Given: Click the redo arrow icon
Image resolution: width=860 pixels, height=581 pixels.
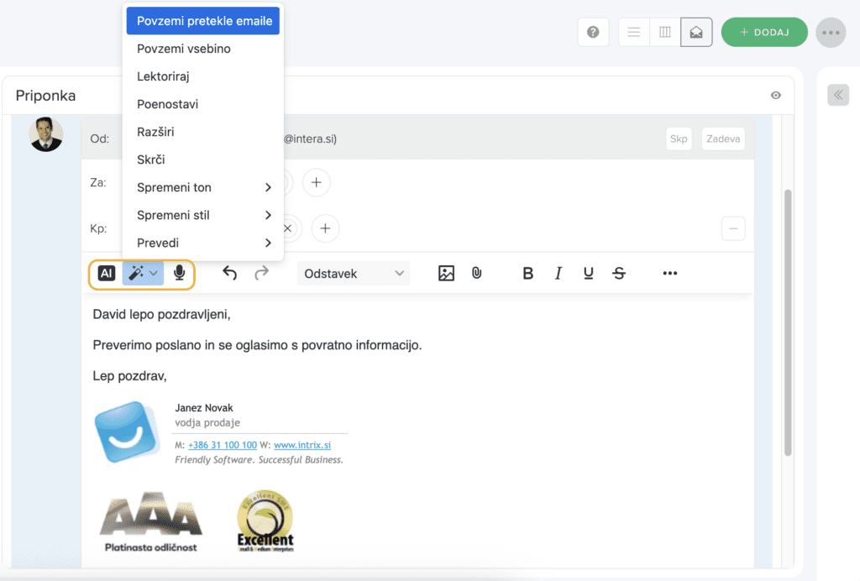Looking at the screenshot, I should [261, 273].
